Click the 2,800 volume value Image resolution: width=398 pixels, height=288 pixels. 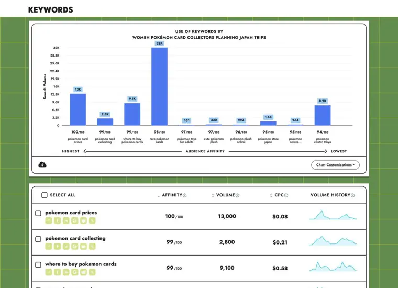(x=227, y=242)
